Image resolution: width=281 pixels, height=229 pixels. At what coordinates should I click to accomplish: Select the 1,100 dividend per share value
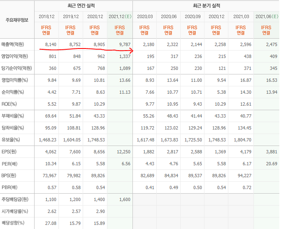point(51,199)
